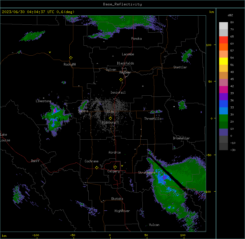Click the Vulcan label
The width and height of the screenshot is (245, 239).
pos(154,225)
